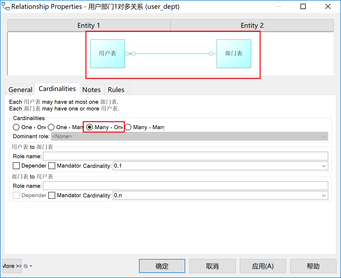Focus Role name field for 部门表 to 用户表
Screen dimensions: 341x278
[x=185, y=186]
